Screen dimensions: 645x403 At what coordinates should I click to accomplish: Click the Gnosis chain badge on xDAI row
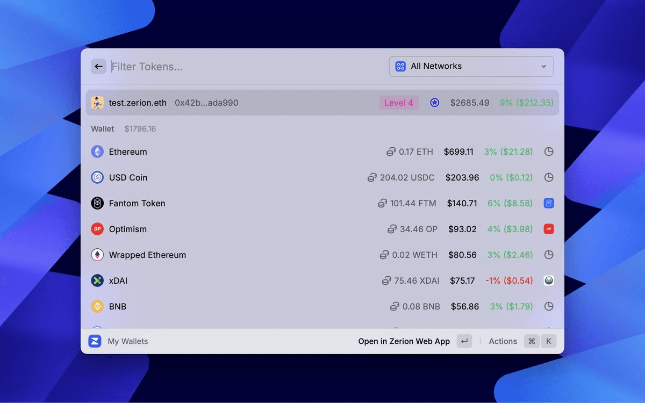click(x=549, y=280)
